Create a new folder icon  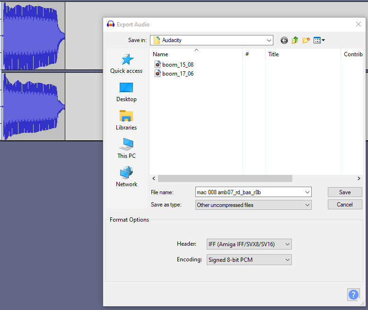(x=306, y=41)
